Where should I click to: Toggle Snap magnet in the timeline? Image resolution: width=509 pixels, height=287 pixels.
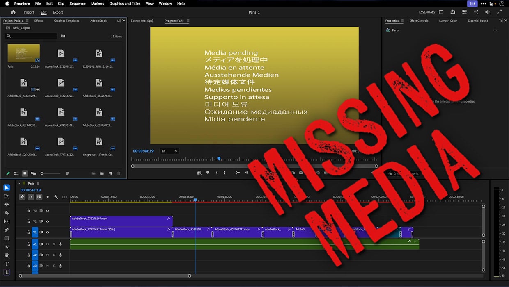(30, 197)
